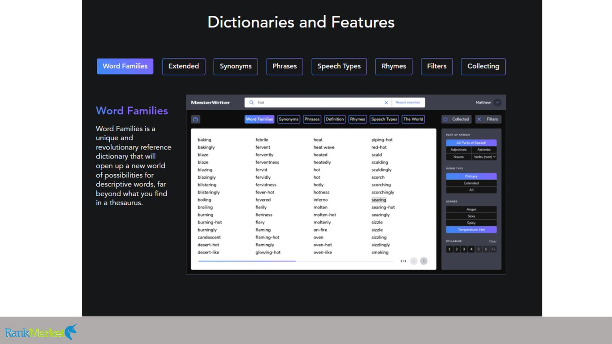Toggle syllable count 4

(x=471, y=249)
